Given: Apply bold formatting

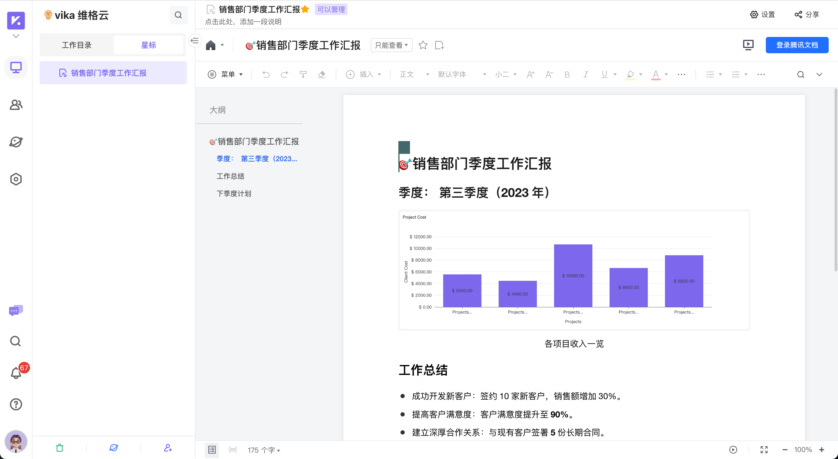Looking at the screenshot, I should tap(567, 74).
